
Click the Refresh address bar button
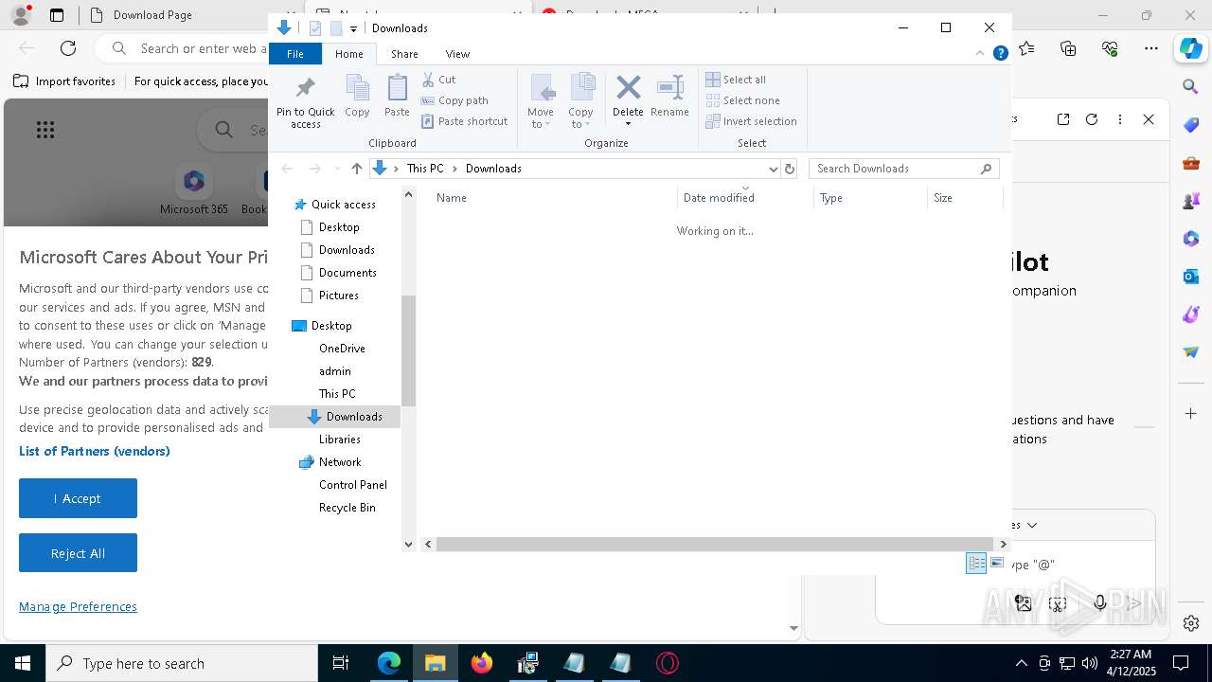coord(790,169)
